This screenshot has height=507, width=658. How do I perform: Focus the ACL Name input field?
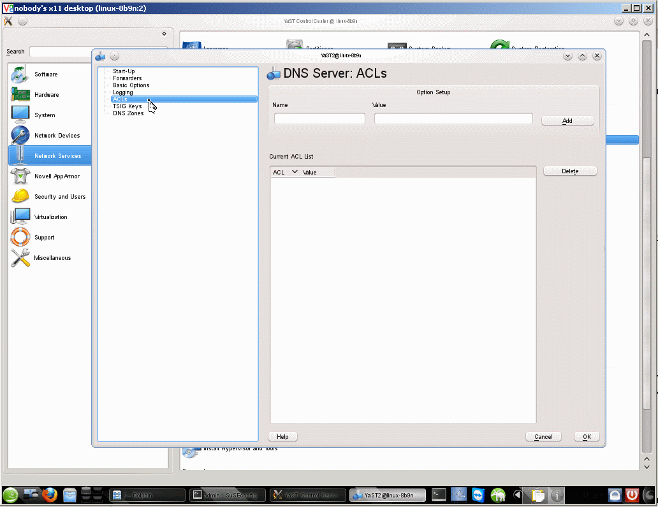(x=319, y=118)
